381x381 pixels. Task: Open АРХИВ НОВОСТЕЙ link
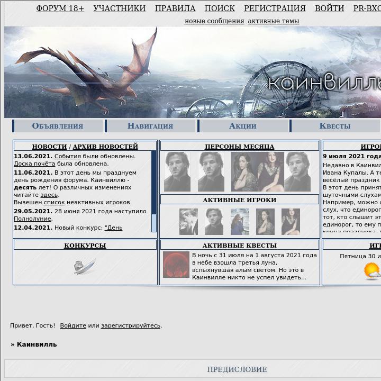105,147
